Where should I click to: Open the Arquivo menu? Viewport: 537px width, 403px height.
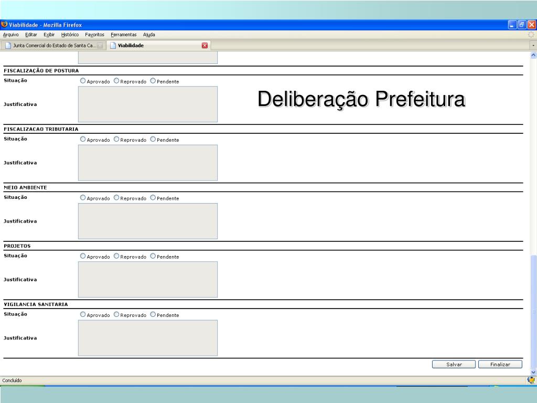tap(11, 35)
